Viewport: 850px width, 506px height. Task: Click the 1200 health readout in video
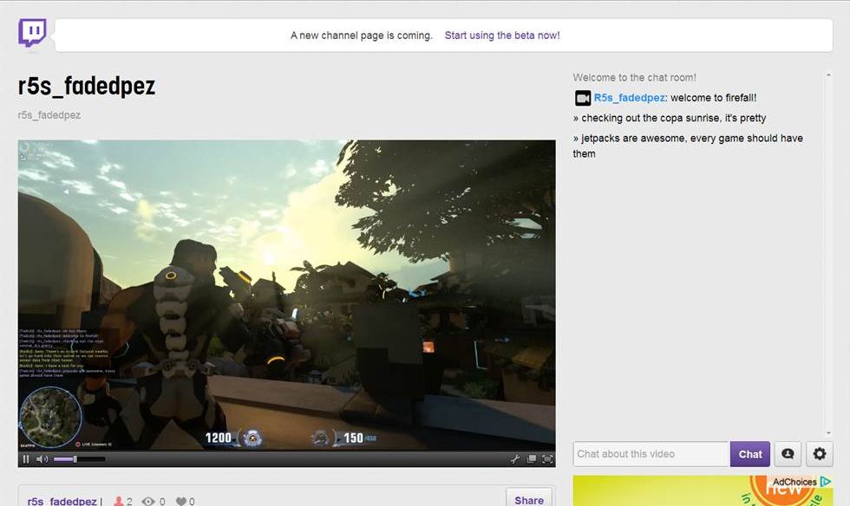click(218, 438)
